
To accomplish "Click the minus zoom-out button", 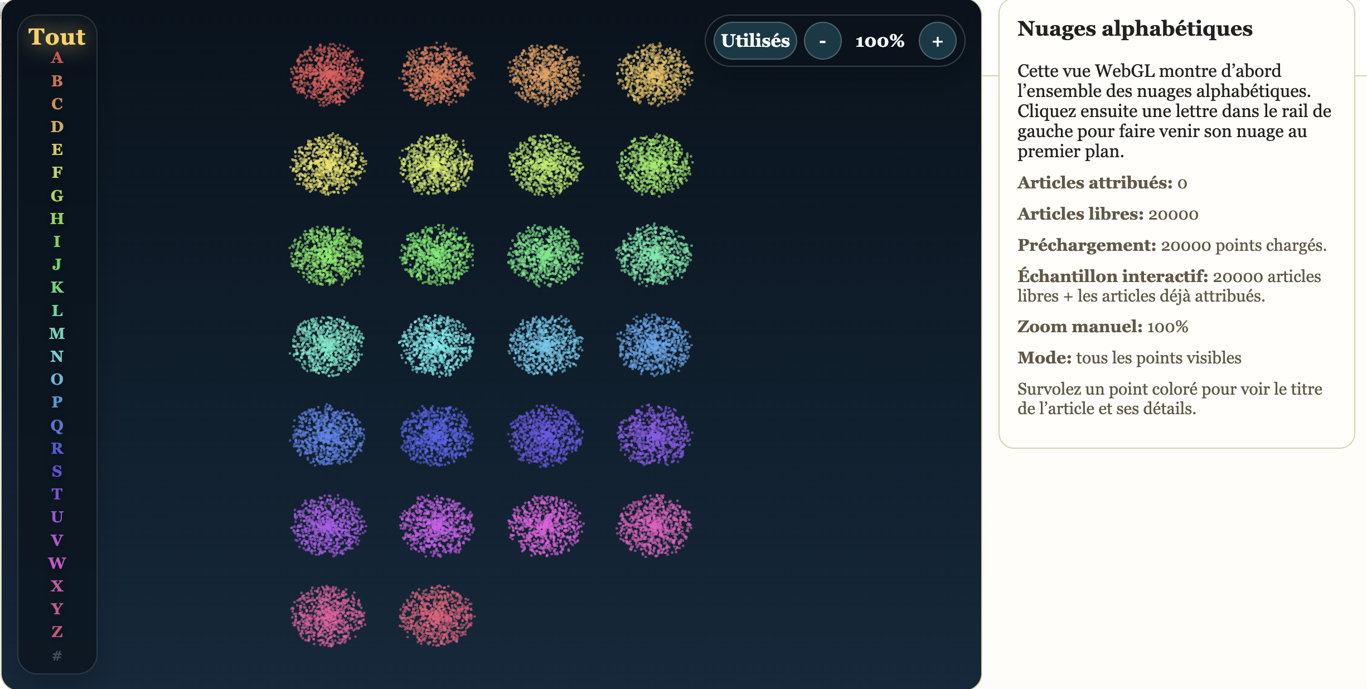I will tap(822, 41).
